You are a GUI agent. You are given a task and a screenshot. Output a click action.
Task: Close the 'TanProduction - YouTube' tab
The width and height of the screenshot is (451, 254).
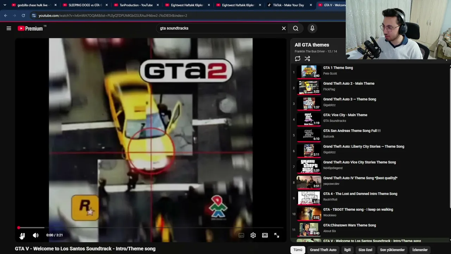click(157, 5)
